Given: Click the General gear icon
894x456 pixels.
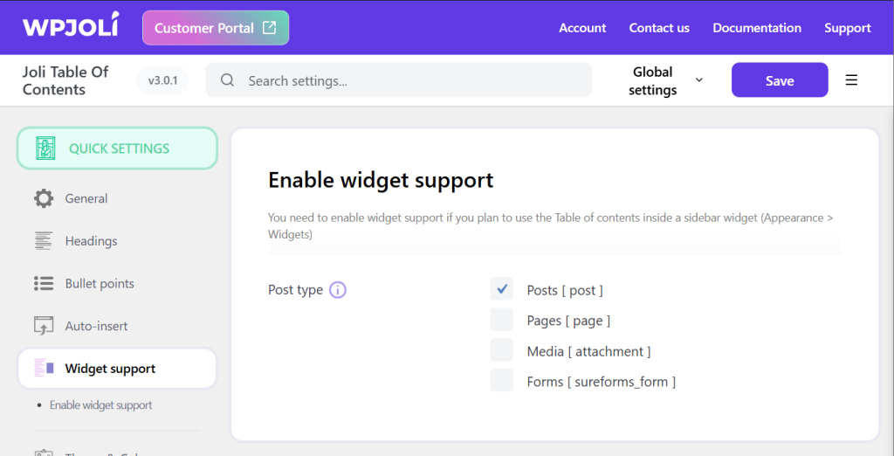Looking at the screenshot, I should (44, 198).
